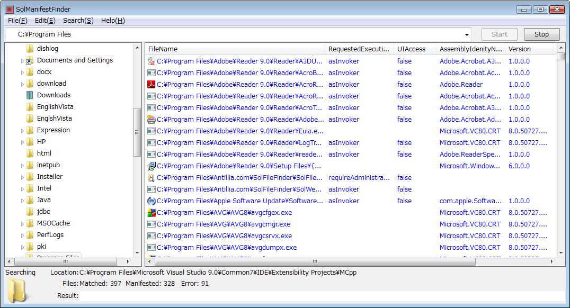
Task: Sort by the FileName column header
Action: tap(235, 49)
